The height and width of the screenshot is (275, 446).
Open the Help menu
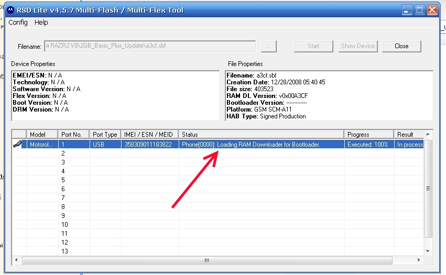click(41, 22)
